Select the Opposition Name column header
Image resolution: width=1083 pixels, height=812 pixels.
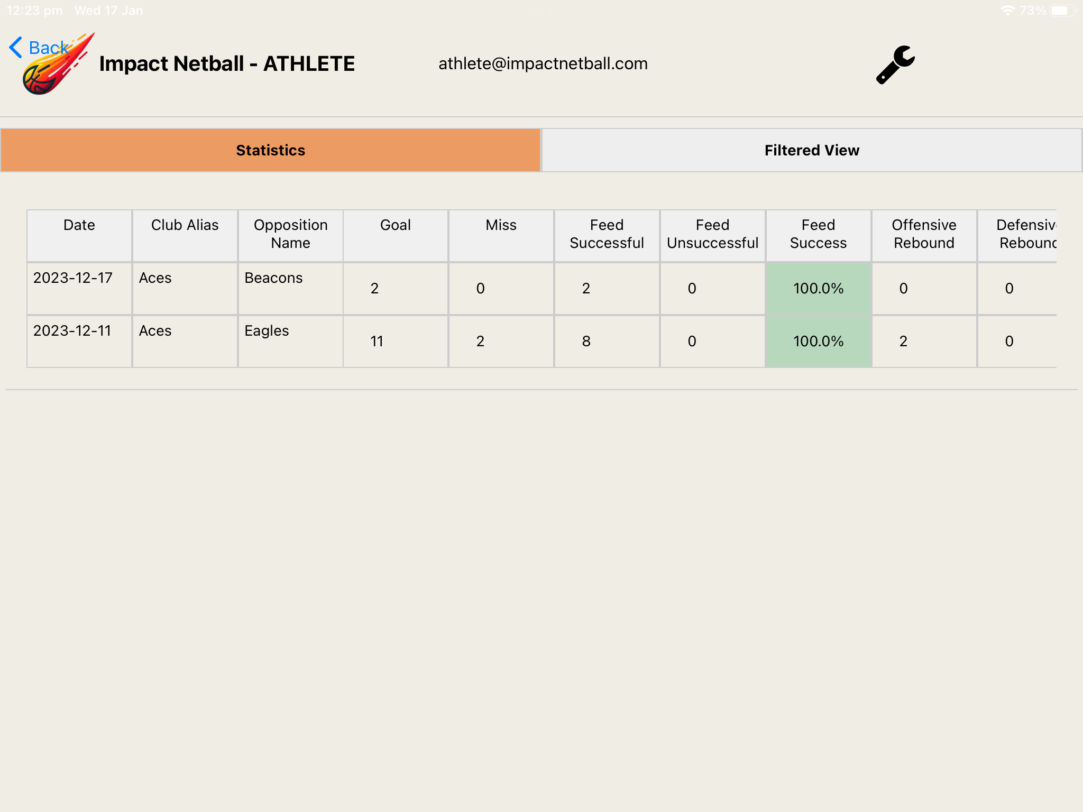pos(290,234)
